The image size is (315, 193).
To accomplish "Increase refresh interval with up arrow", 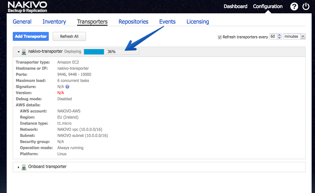I will click(x=280, y=35).
